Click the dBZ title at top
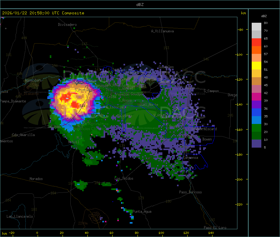The width and height of the screenshot is (280, 237). (140, 5)
